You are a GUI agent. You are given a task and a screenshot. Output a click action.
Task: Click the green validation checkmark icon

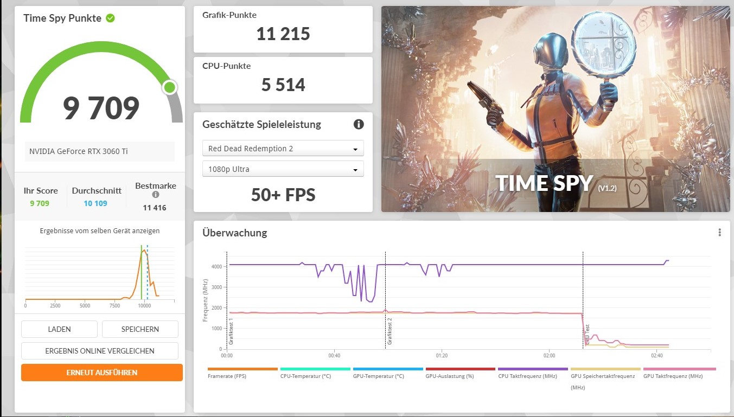pos(110,18)
